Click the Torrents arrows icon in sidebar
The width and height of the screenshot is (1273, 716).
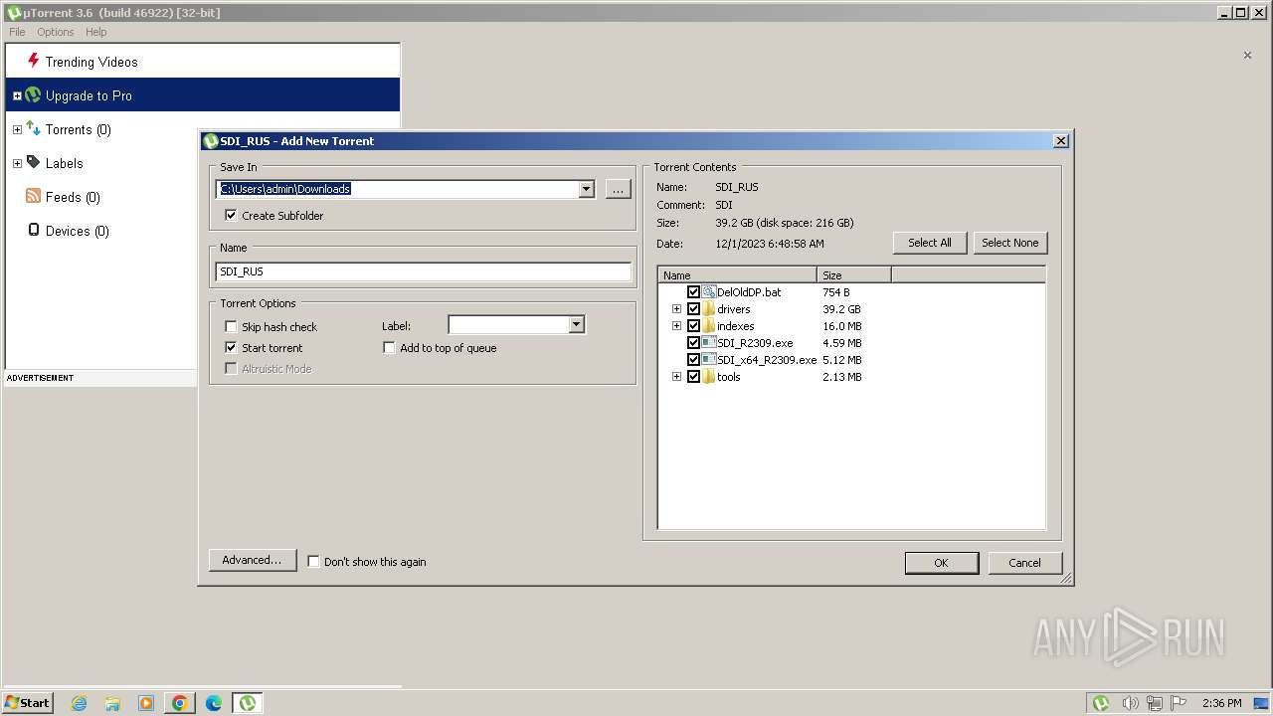(33, 128)
